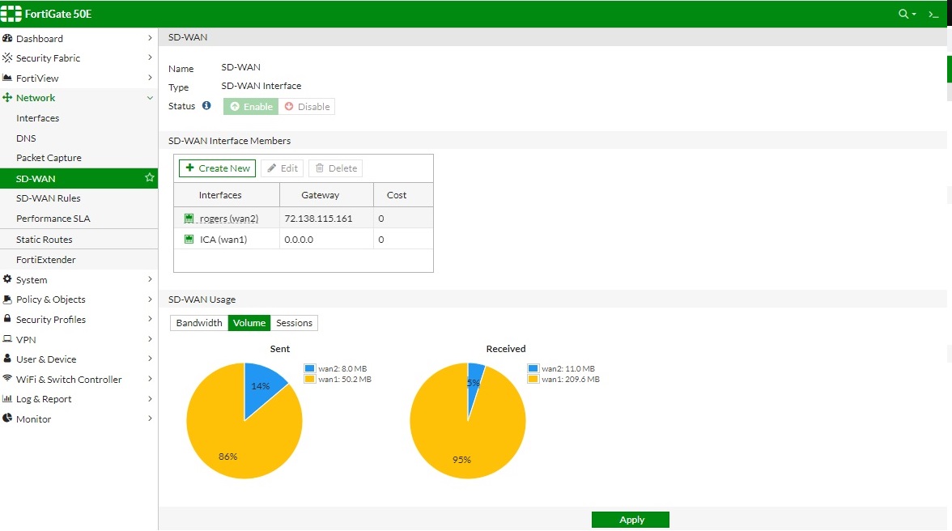This screenshot has height=531, width=952.
Task: Collapse the Network menu chevron
Action: pyautogui.click(x=150, y=98)
